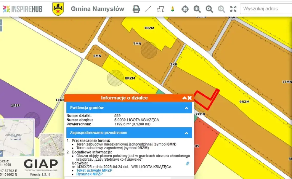Collapse the Ewidencja gruntów section
Viewport: 292px width, 179px height.
pyautogui.click(x=186, y=108)
